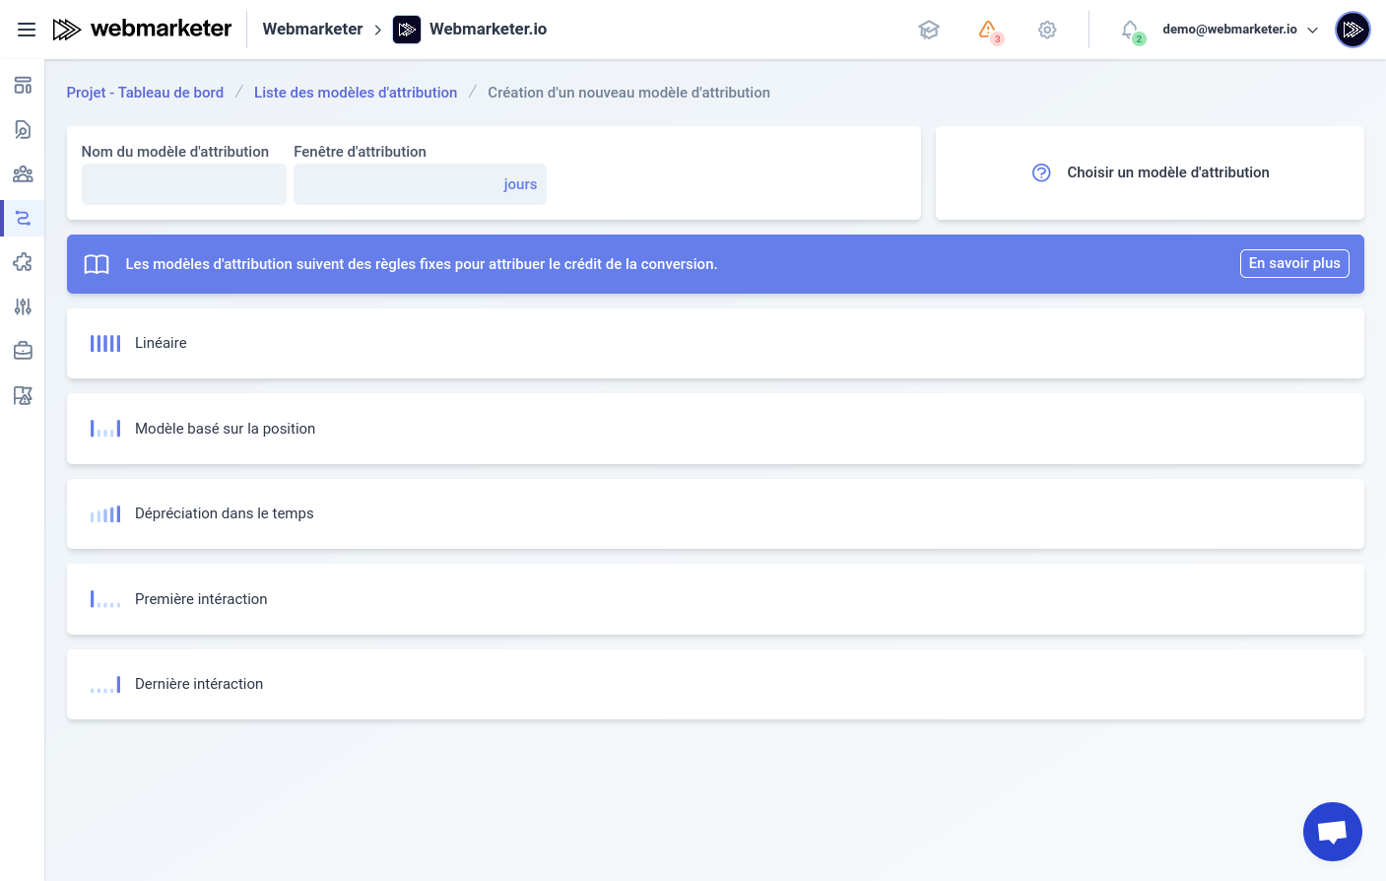Screen dimensions: 1386x881
Task: Click the Création d'un nouveau modèle breadcrumb
Action: [628, 93]
